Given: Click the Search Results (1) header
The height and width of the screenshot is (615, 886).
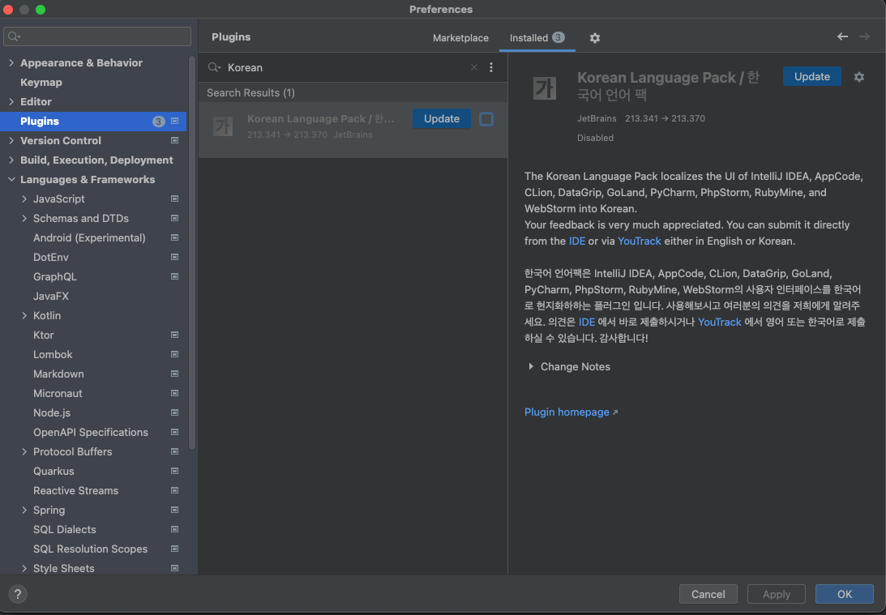Looking at the screenshot, I should coord(250,92).
